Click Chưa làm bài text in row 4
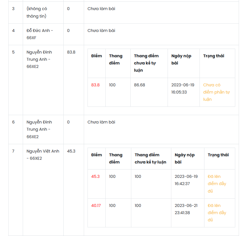 tap(101, 31)
